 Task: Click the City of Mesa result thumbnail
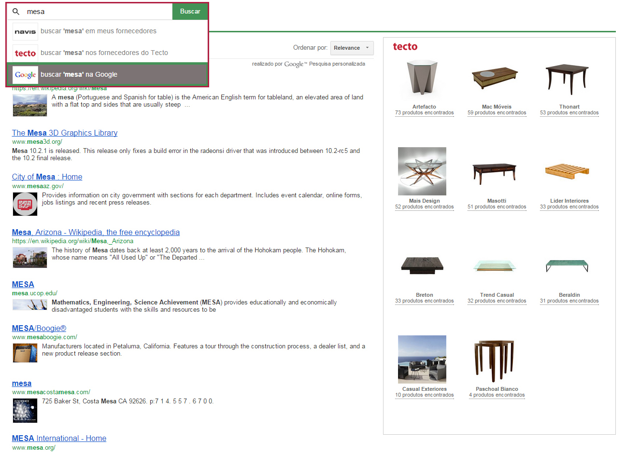pyautogui.click(x=25, y=204)
